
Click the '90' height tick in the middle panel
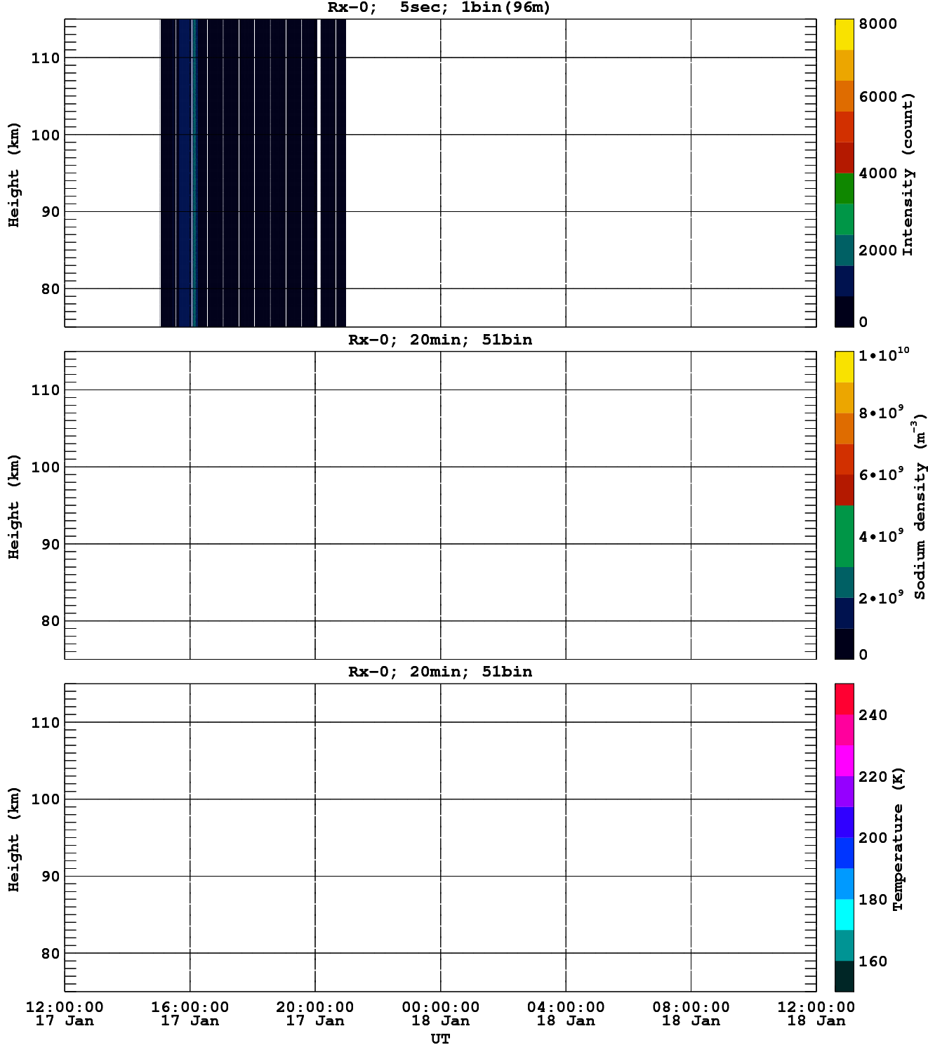coord(51,545)
